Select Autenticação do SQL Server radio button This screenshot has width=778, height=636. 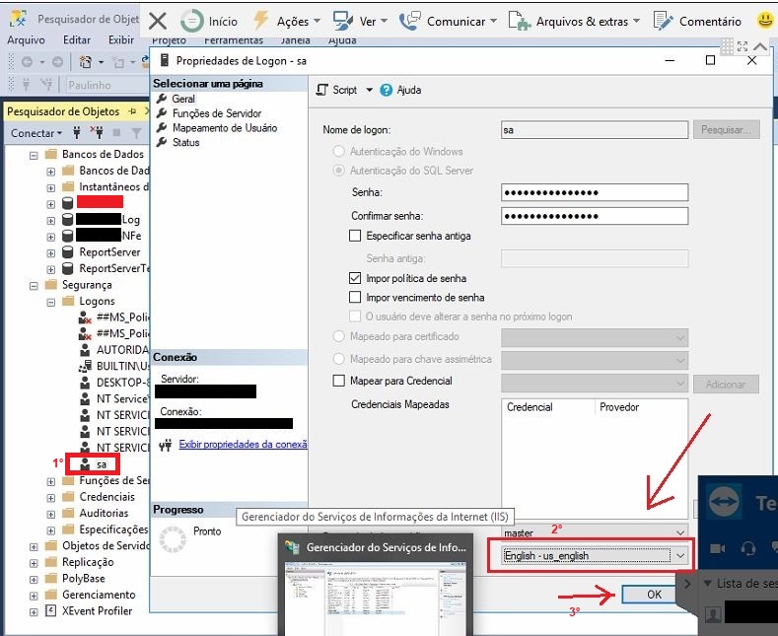click(x=338, y=171)
